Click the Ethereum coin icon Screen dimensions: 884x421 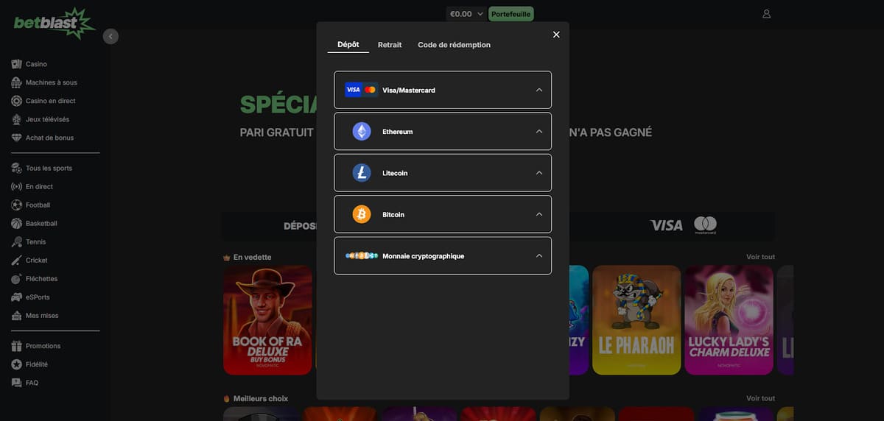362,131
